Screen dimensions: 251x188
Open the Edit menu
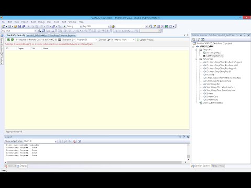point(10,22)
